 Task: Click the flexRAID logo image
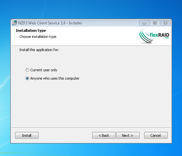click(154, 36)
